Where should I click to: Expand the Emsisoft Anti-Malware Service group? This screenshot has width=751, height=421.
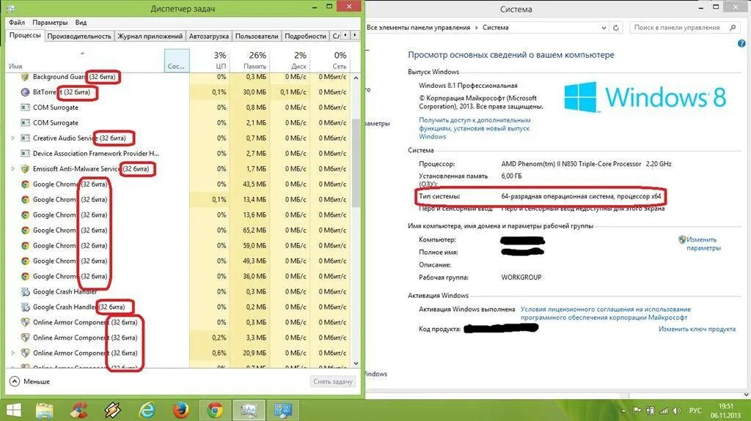click(x=13, y=169)
